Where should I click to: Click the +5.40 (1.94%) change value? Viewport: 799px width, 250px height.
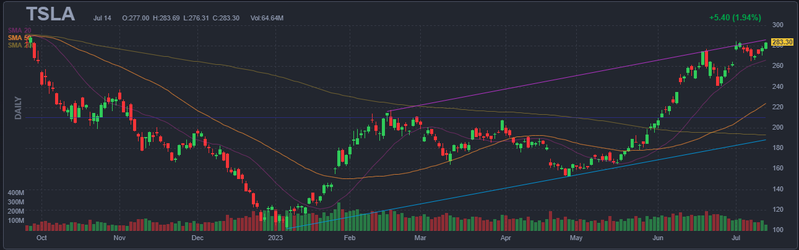tap(735, 18)
